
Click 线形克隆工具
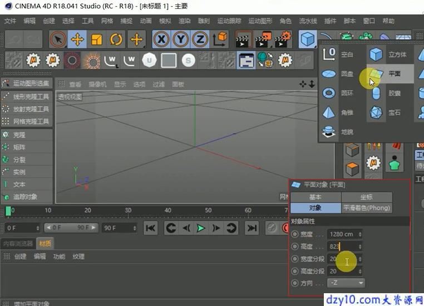click(27, 96)
